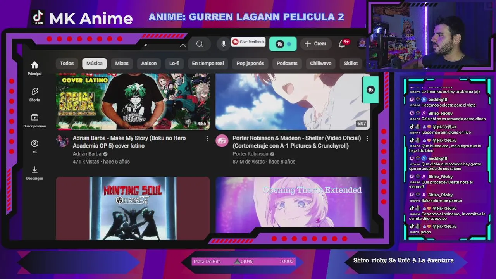Image resolution: width=496 pixels, height=279 pixels.
Task: Open the notifications bell icon
Action: point(343,44)
